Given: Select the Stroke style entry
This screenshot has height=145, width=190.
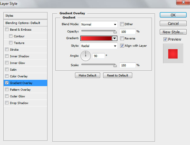Looking at the screenshot, I should (25, 49).
